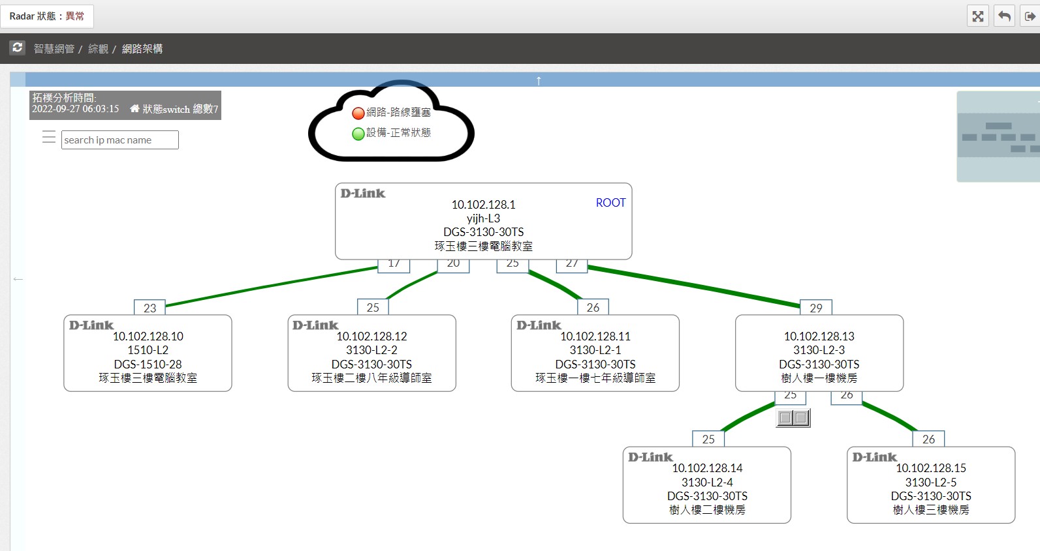Go to 智慧網管 in the breadcrumb

[x=54, y=49]
